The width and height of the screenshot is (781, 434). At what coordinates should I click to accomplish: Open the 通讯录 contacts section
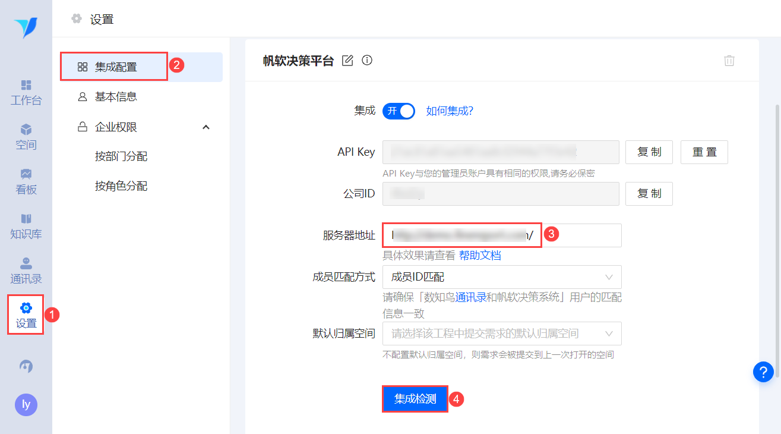pos(26,271)
